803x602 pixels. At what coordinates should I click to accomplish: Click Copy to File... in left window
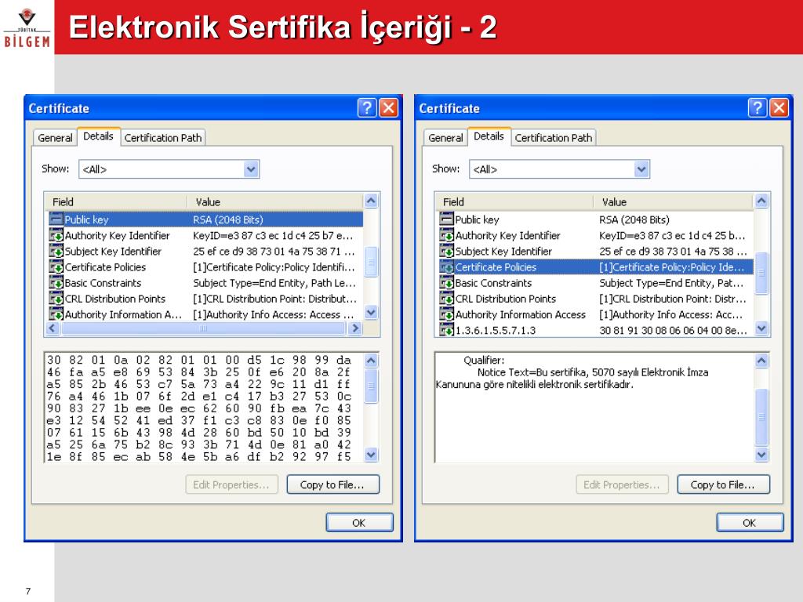[332, 484]
